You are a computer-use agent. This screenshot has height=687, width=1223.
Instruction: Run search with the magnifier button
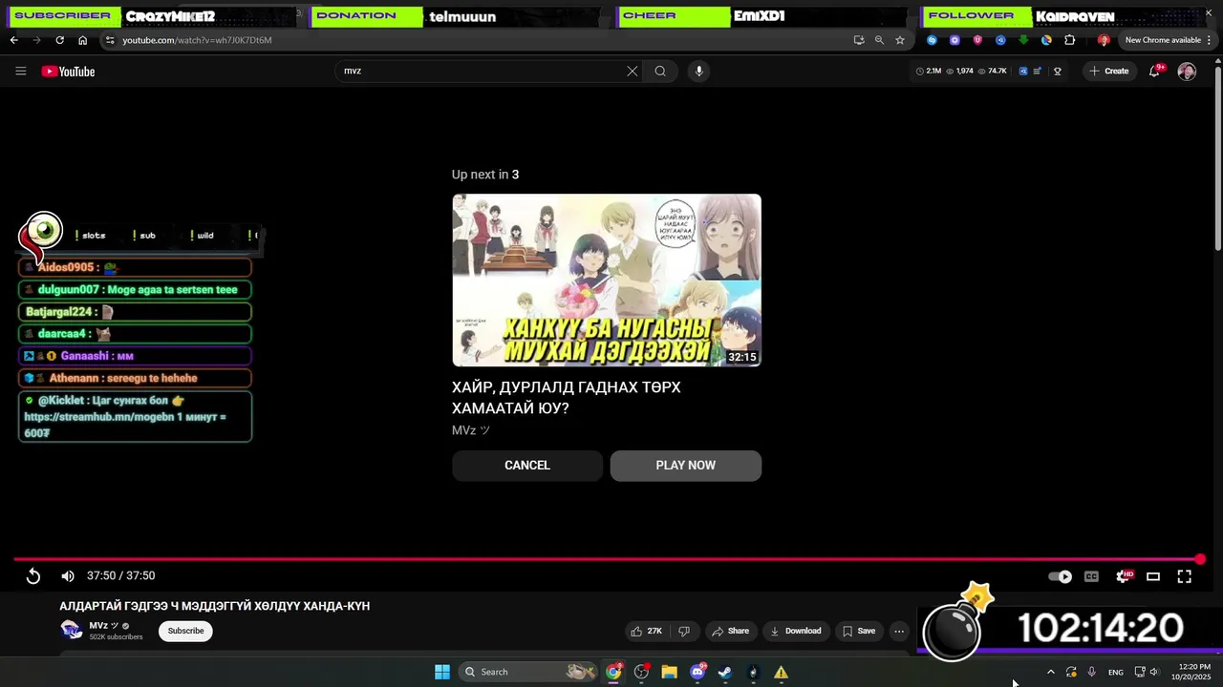coord(660,72)
